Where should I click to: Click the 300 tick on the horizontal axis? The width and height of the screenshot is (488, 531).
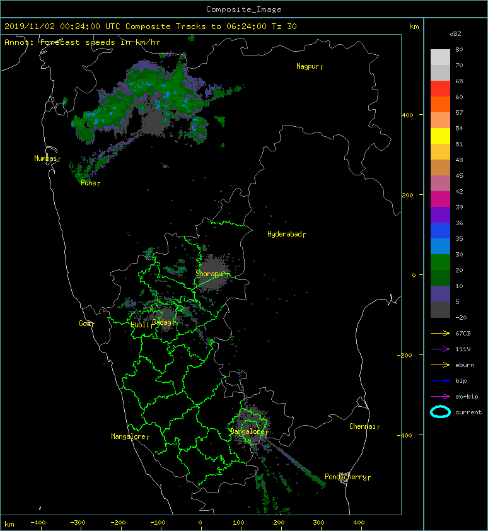pyautogui.click(x=318, y=523)
